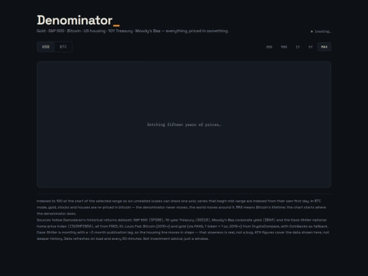Select the 5Y time range
This screenshot has height=276, width=368.
coord(311,47)
